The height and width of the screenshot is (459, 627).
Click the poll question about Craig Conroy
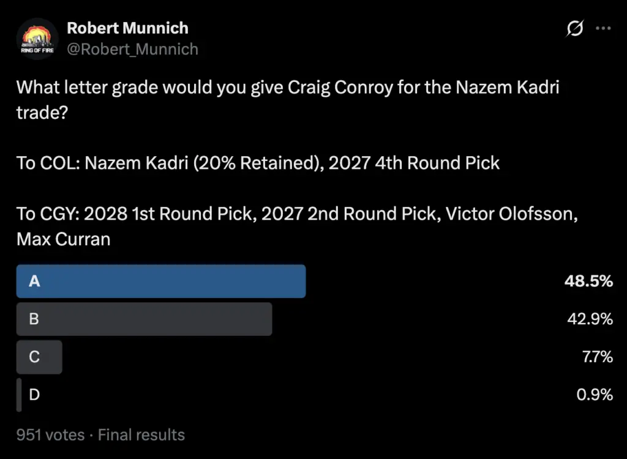coord(288,100)
